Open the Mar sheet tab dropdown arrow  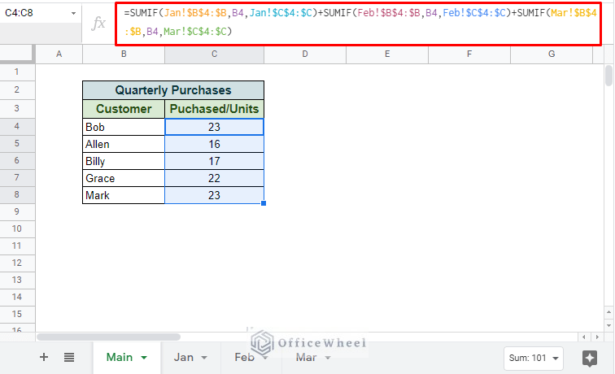pos(328,358)
